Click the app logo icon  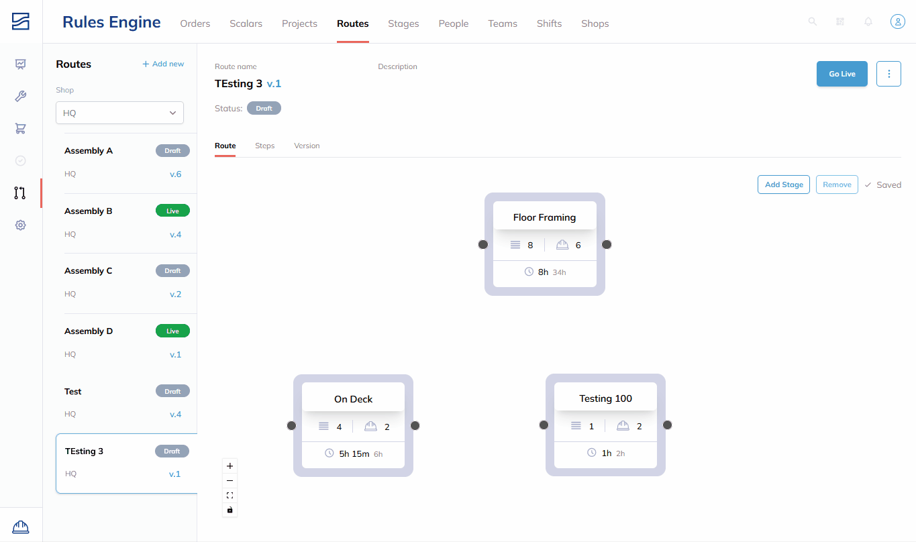21,21
